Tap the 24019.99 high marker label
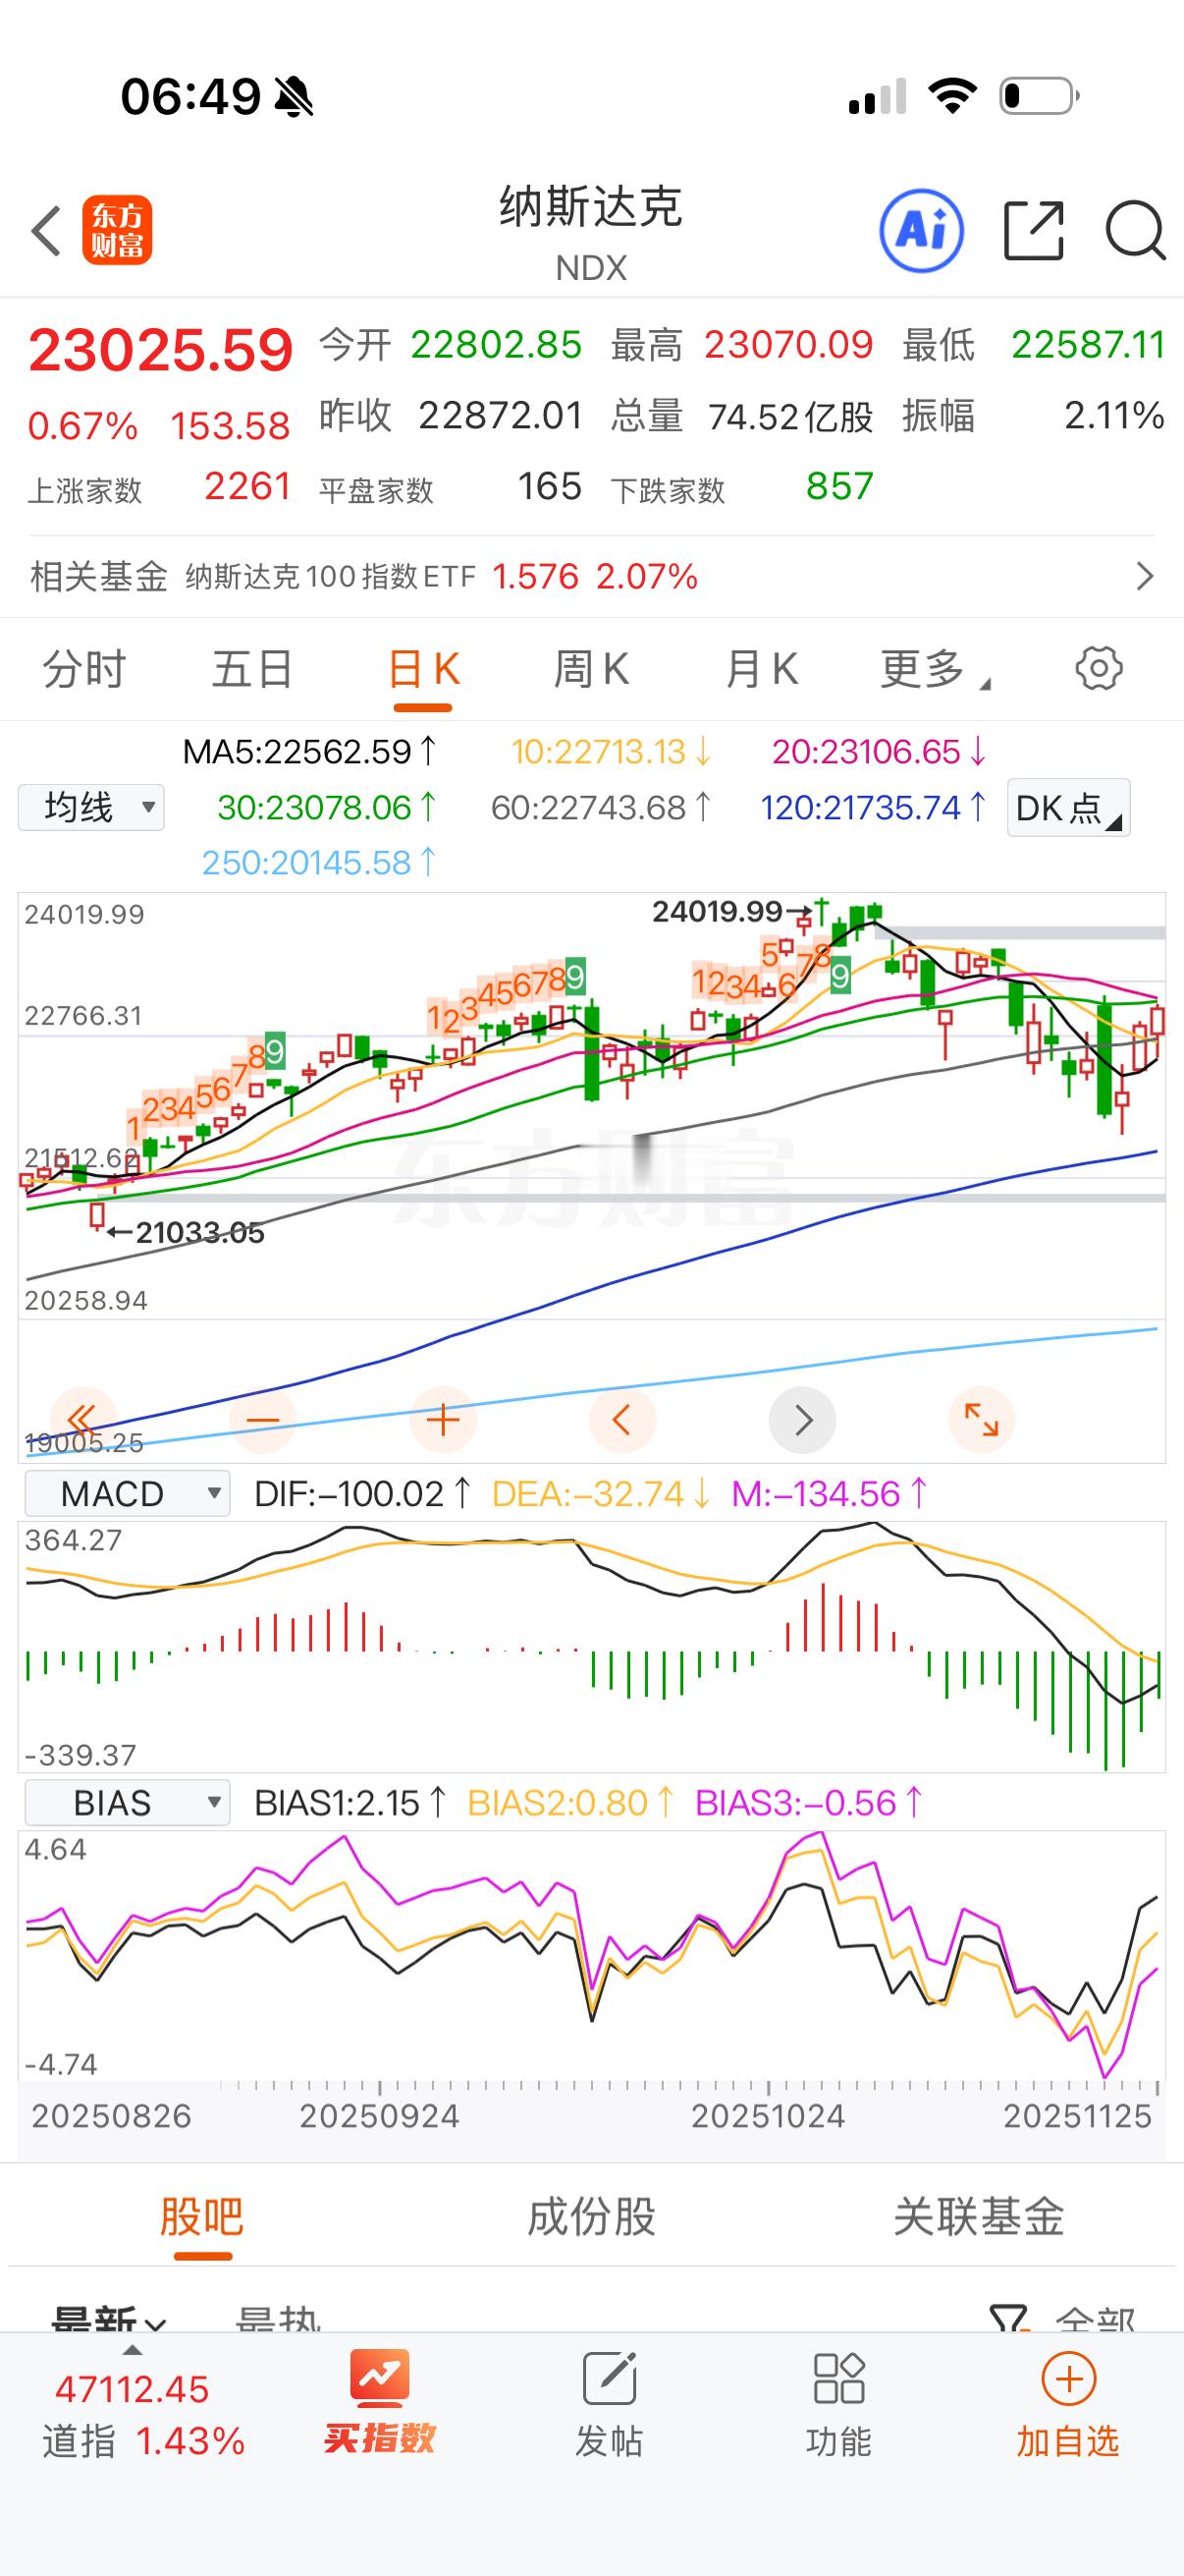This screenshot has height=2576, width=1184. click(717, 911)
